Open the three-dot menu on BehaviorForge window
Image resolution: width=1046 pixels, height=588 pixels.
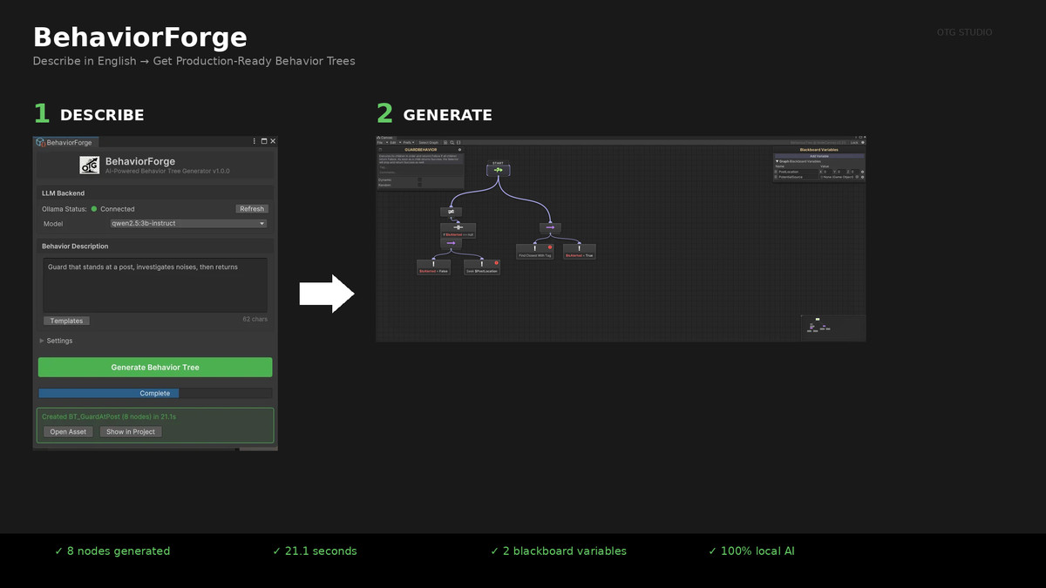click(x=254, y=141)
